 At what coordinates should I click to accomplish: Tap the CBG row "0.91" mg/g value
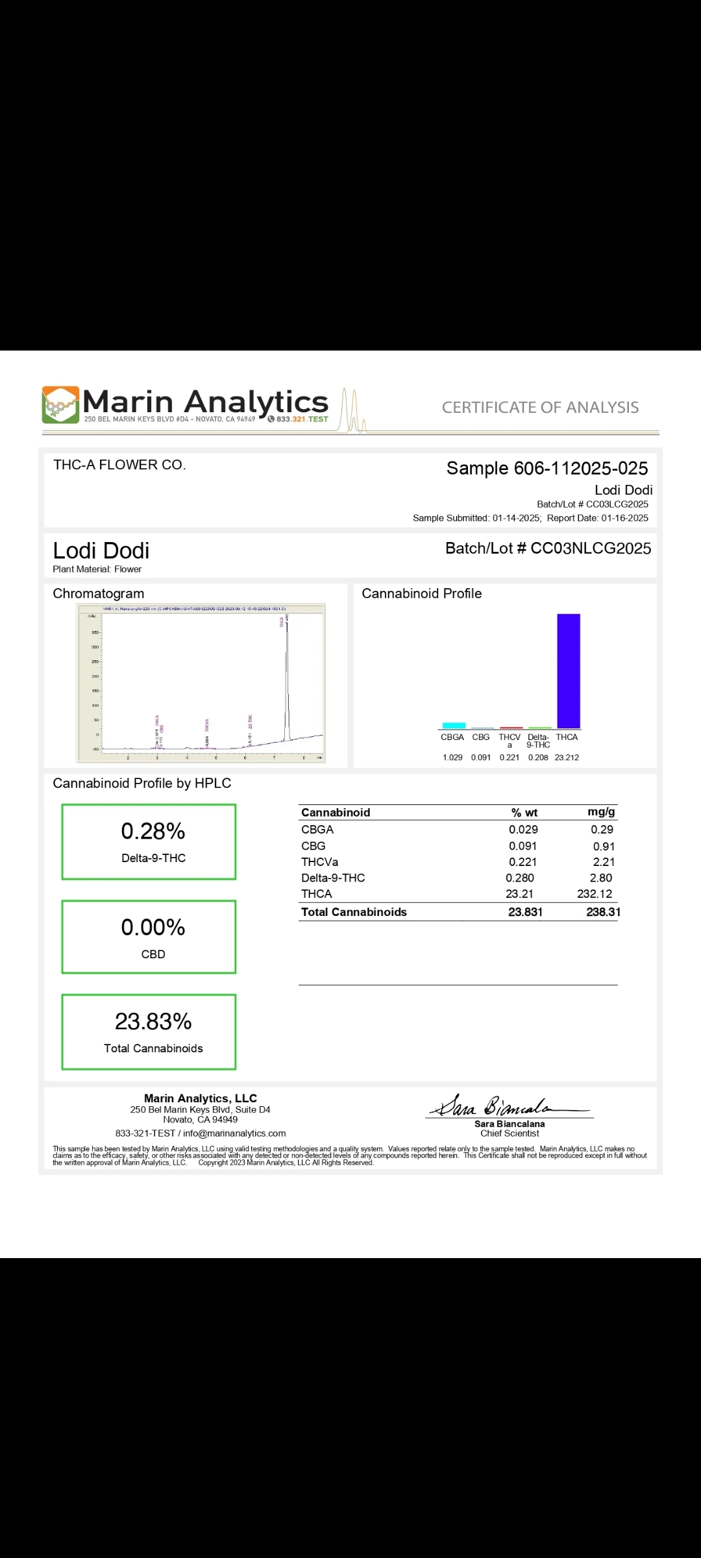604,847
